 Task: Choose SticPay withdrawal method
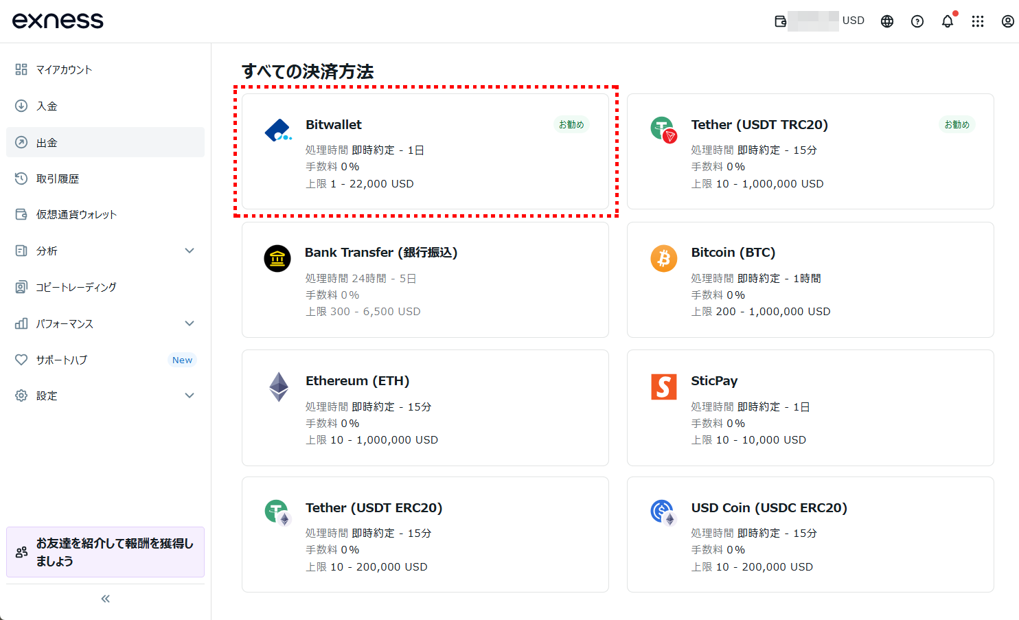[810, 408]
